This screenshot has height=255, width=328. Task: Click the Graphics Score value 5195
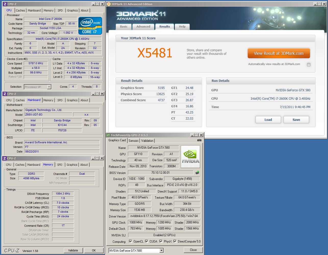(161, 88)
